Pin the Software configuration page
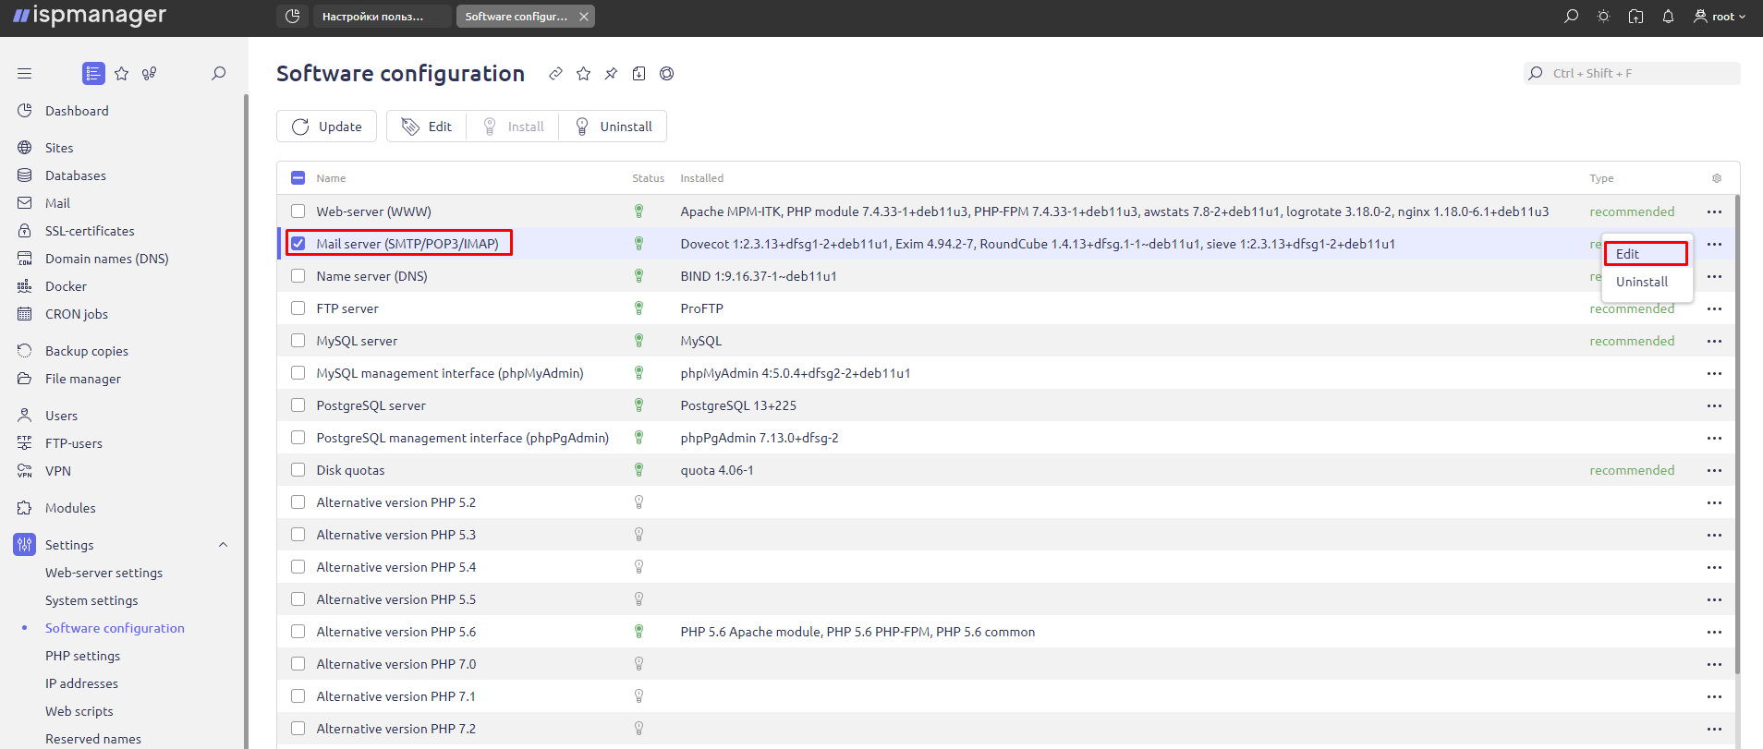Image resolution: width=1763 pixels, height=749 pixels. pos(611,74)
